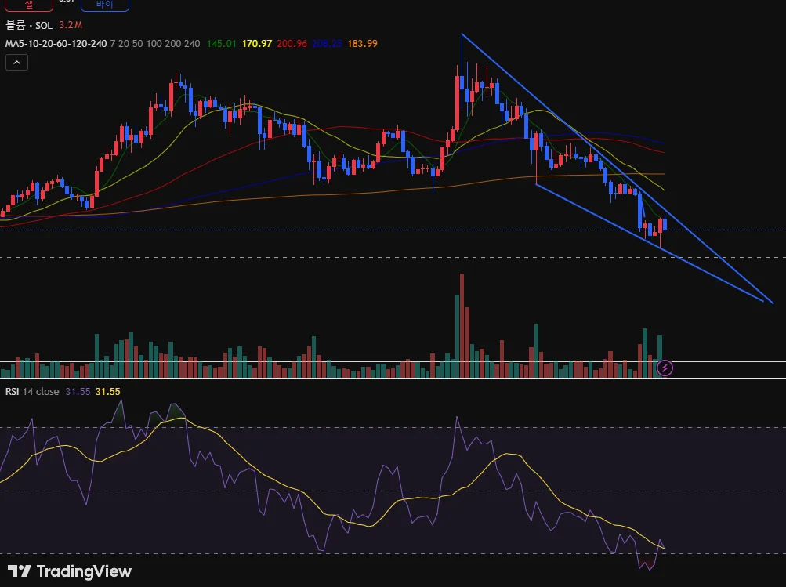Click the dark blue MA value 208.25

[327, 44]
